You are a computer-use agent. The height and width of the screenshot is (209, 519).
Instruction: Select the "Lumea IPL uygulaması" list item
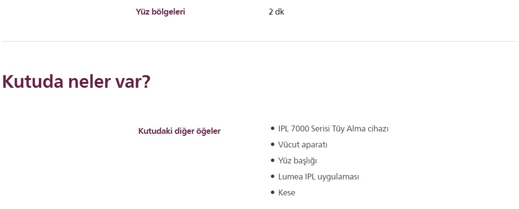tap(319, 177)
